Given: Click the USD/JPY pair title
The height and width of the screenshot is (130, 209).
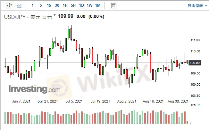Looking at the screenshot, I should click(x=28, y=17).
